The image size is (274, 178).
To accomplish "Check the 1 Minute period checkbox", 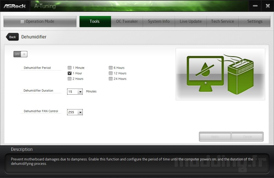I will pyautogui.click(x=70, y=68).
